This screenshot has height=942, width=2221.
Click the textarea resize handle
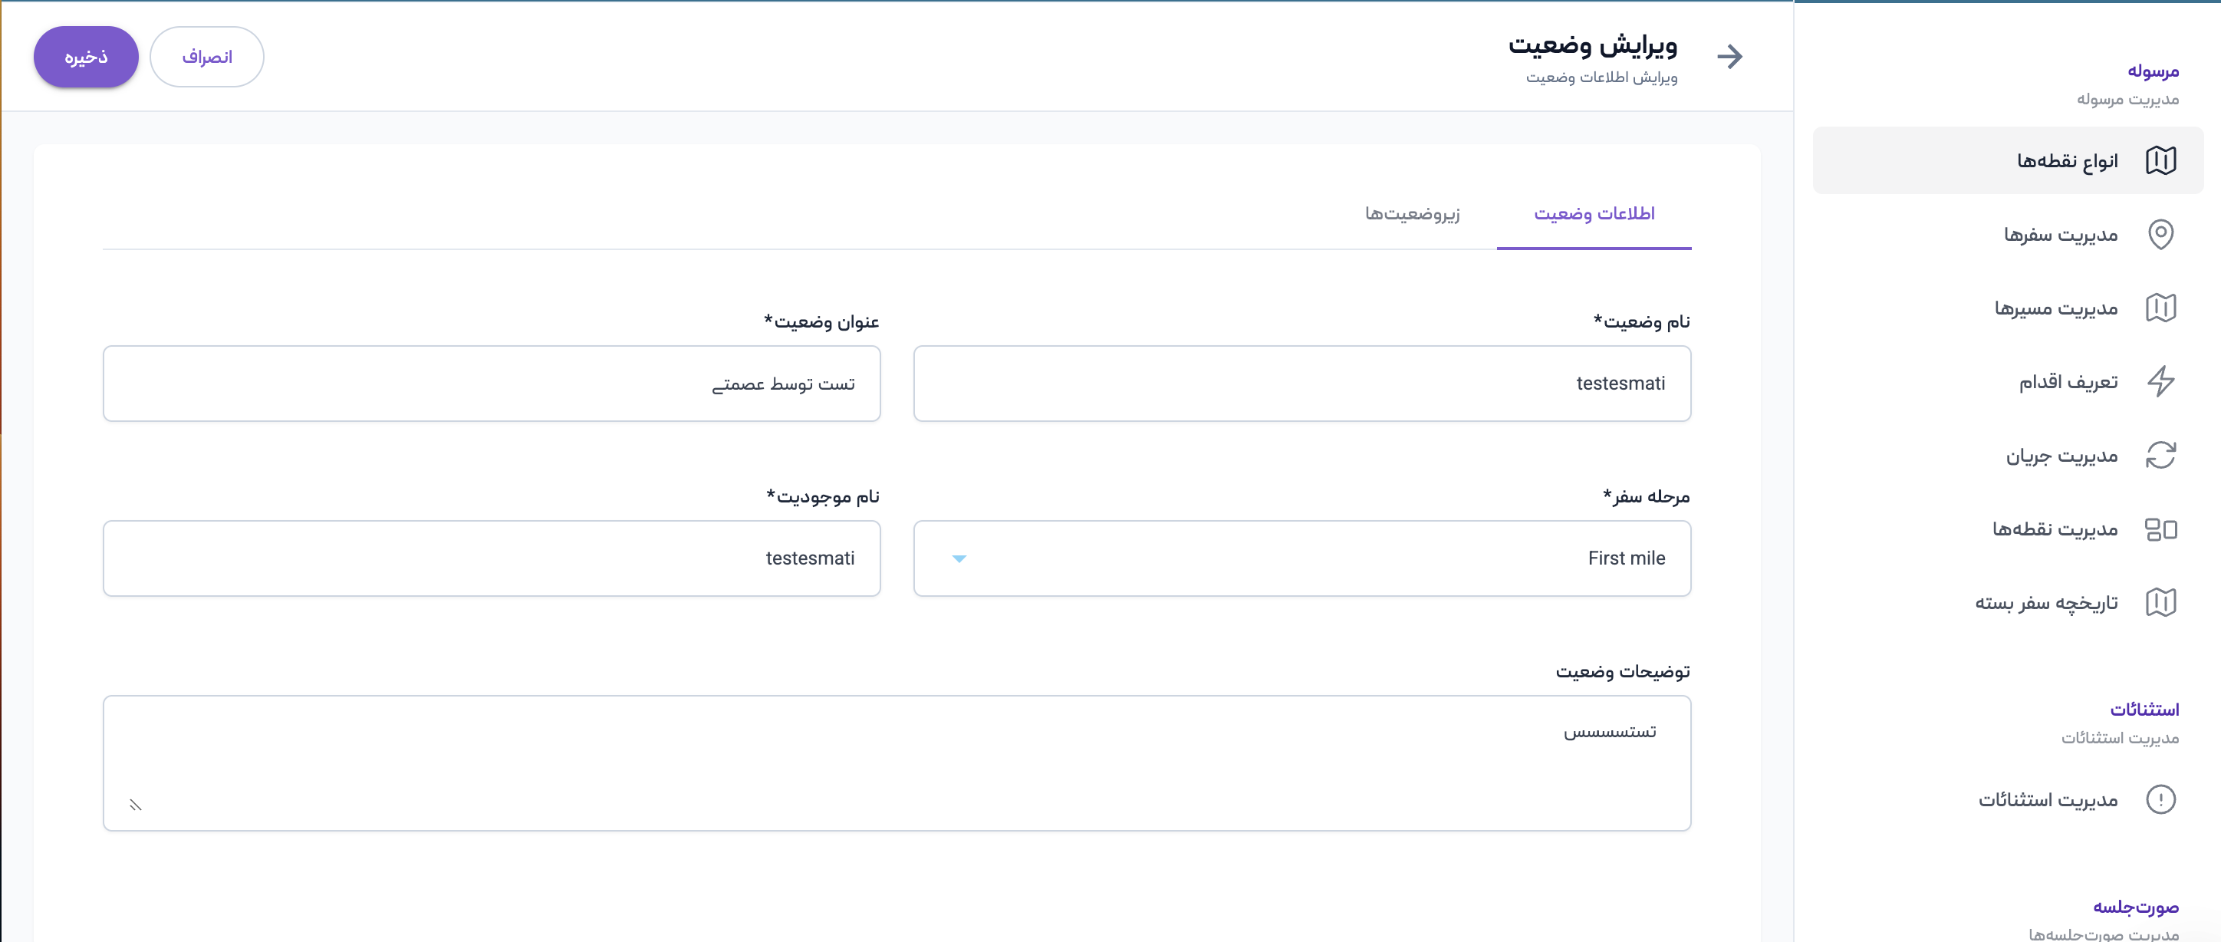coord(136,805)
